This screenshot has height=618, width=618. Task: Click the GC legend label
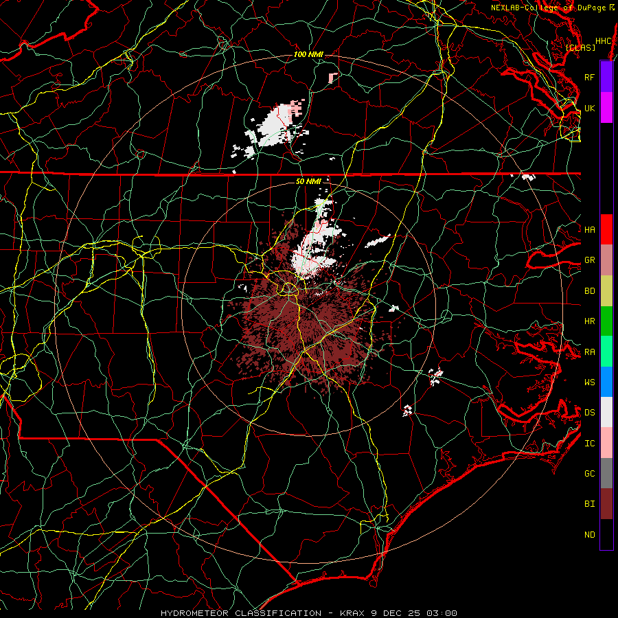pos(589,474)
